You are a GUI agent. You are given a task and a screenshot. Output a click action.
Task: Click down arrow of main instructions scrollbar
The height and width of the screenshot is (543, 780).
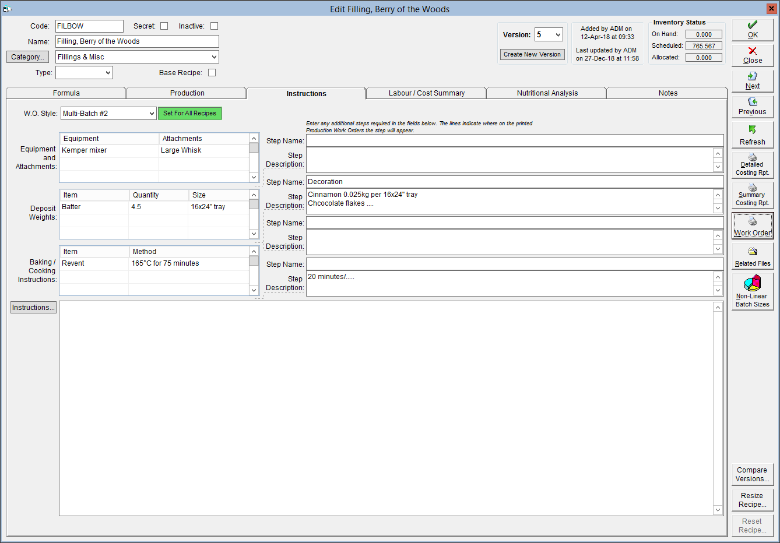(718, 510)
